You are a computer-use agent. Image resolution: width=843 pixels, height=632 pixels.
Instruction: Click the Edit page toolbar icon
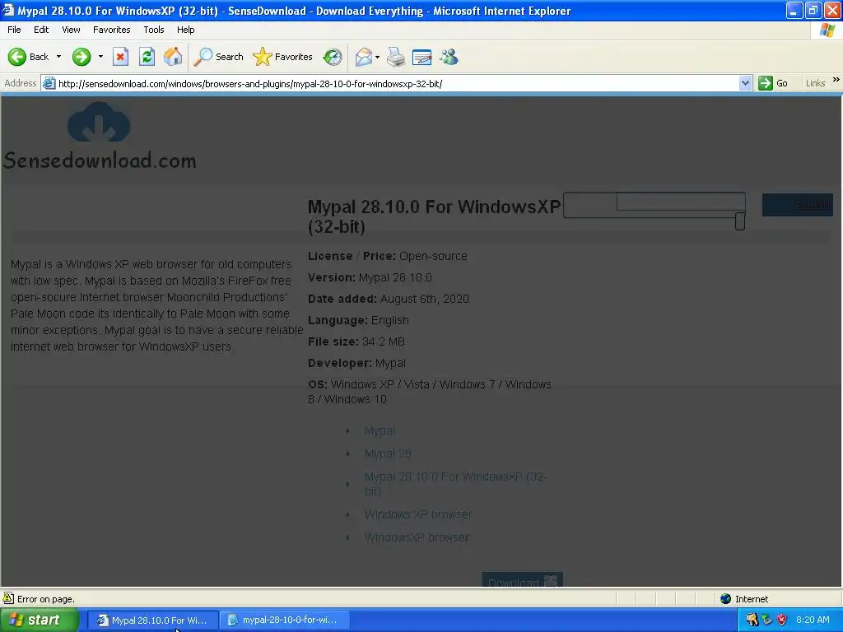(422, 57)
